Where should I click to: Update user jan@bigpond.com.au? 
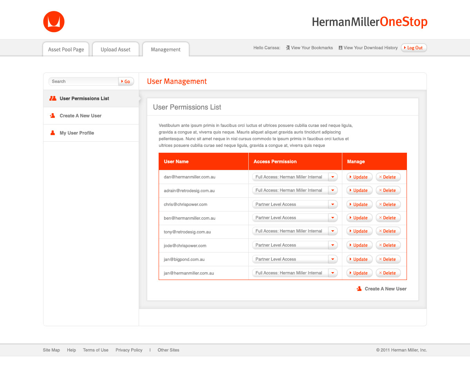(359, 259)
